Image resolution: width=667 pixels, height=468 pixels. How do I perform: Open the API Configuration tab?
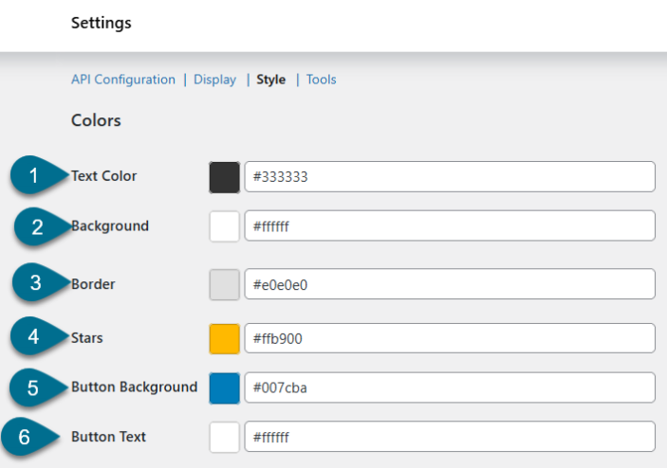(123, 80)
